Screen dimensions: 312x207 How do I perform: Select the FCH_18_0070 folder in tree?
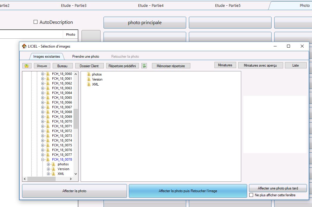62,121
